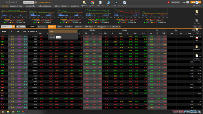This screenshot has width=203, height=114.
Task: Click the Cơ sở label in the header
Action: [184, 2]
